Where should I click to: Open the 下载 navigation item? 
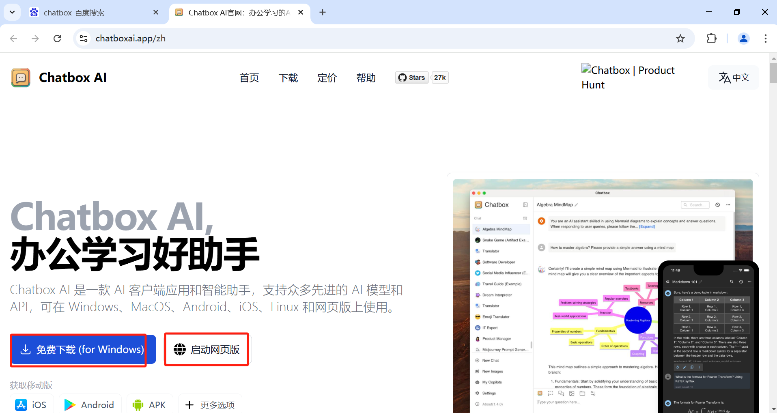coord(288,77)
